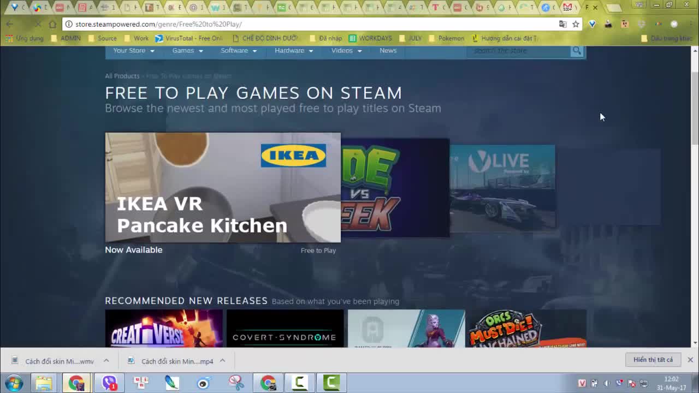Open the 'Ứng dụng' apps shortcut
The height and width of the screenshot is (393, 699).
click(x=24, y=38)
